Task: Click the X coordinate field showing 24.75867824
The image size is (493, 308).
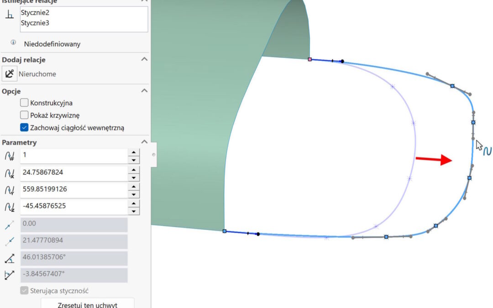Action: (x=73, y=173)
